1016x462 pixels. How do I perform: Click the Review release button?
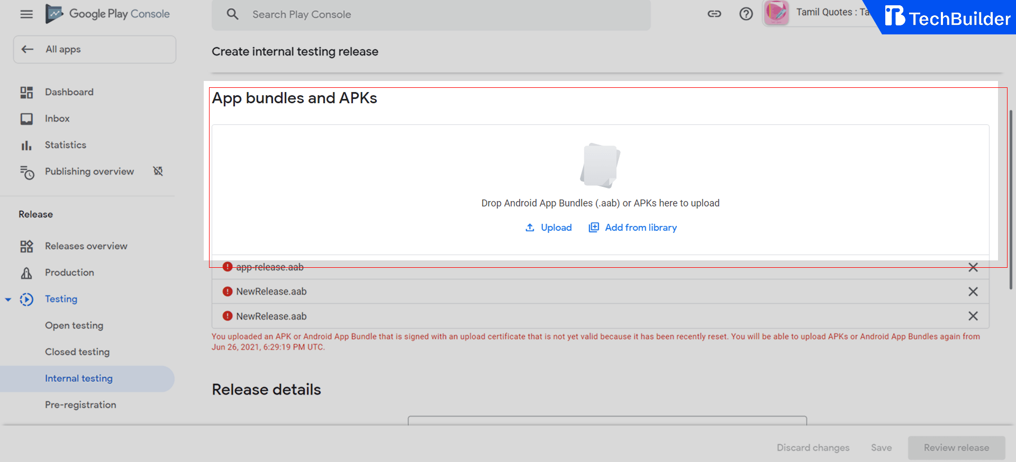[x=956, y=448]
